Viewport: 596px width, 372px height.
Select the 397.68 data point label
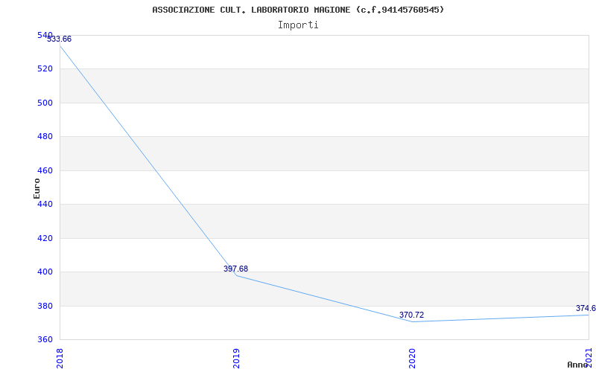235,269
